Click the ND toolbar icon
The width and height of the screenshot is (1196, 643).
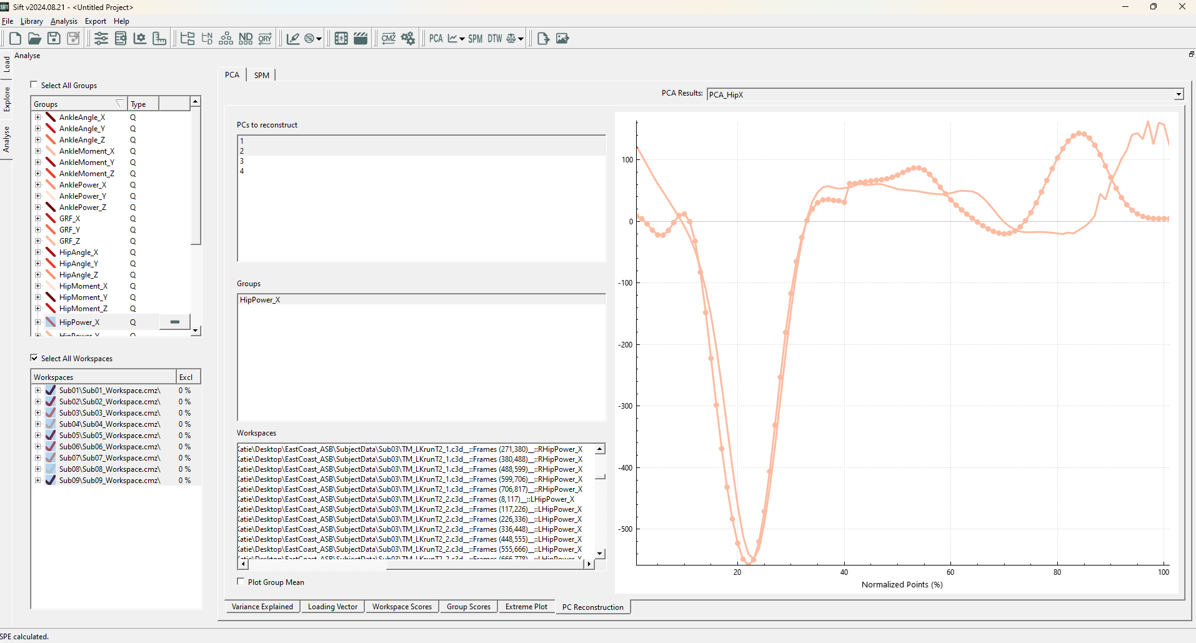[x=246, y=38]
